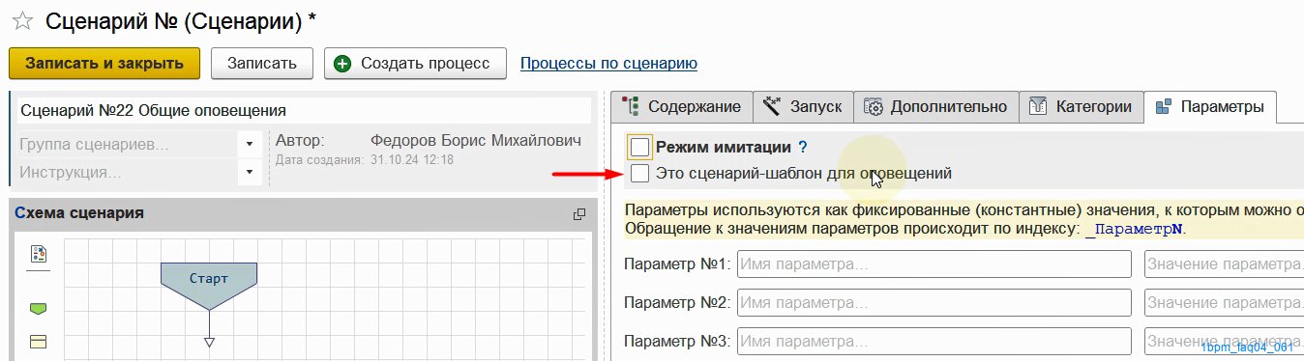
Task: Open the Дополнительно tab
Action: point(935,107)
